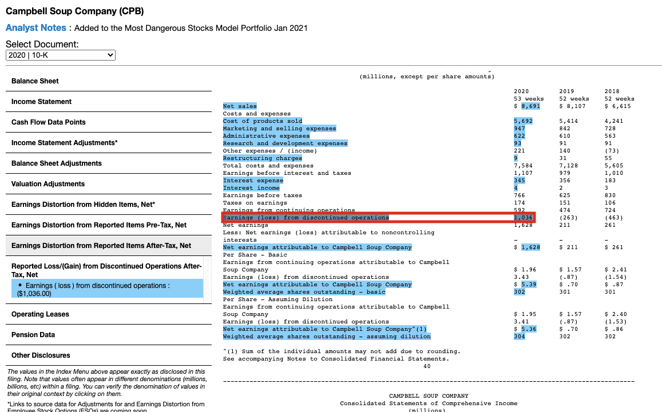Click the 7,584 total costs and expenses value
The height and width of the screenshot is (412, 662).
point(523,166)
